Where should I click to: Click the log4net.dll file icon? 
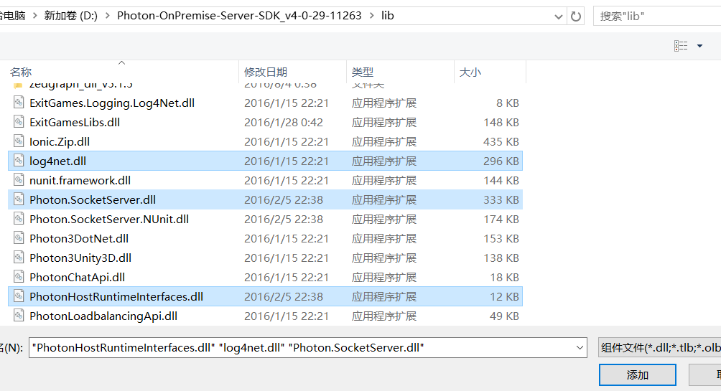coord(19,161)
